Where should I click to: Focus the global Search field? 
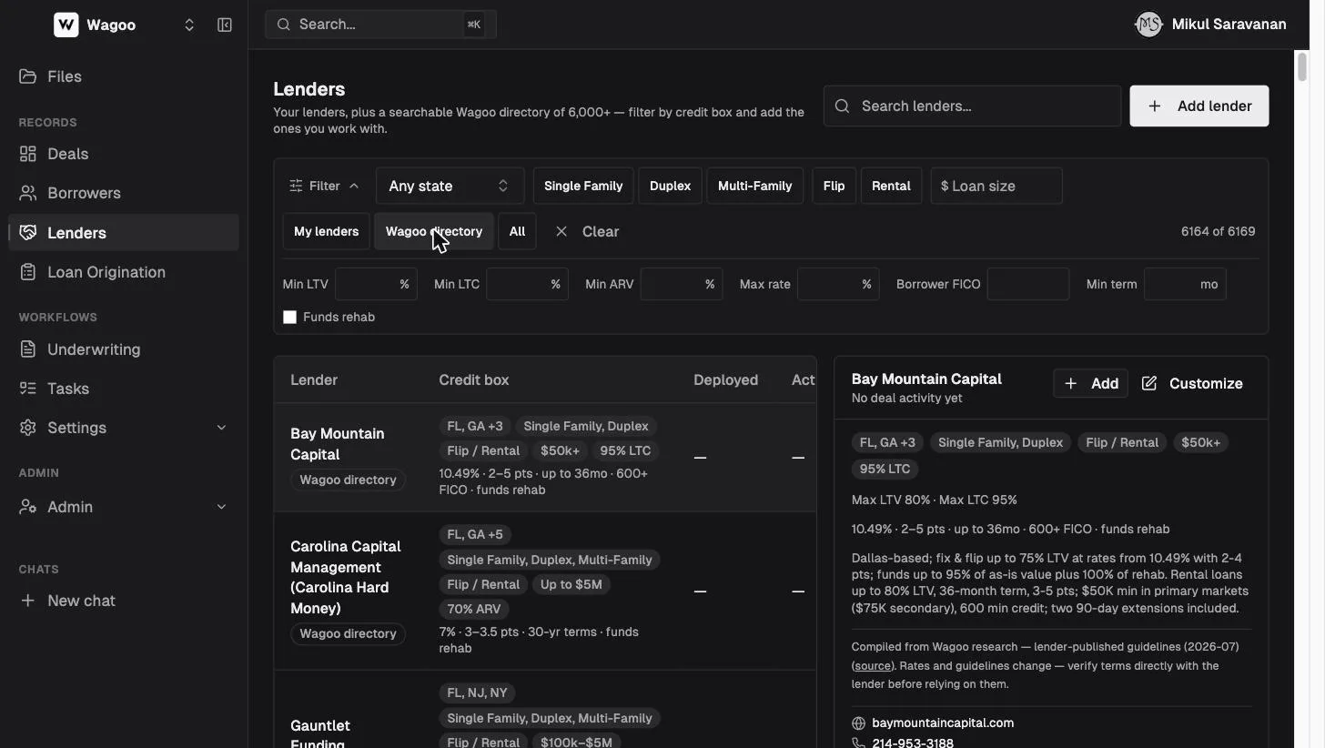pyautogui.click(x=380, y=25)
